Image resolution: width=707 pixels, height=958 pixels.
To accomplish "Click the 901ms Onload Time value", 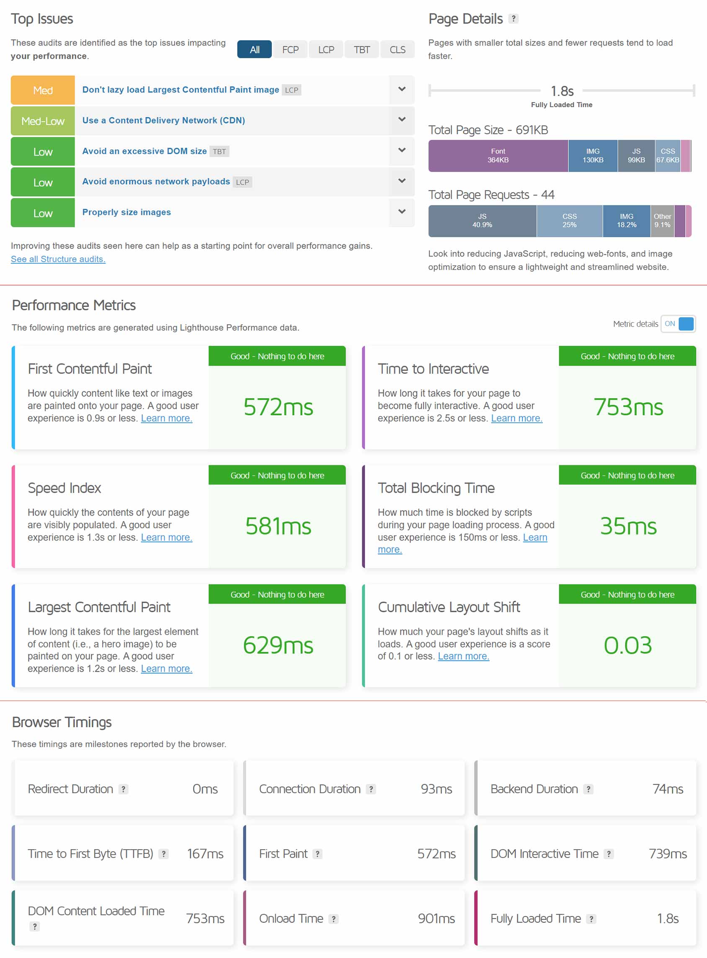I will [436, 919].
